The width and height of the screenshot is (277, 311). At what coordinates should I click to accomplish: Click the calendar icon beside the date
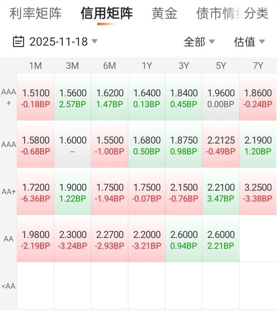[19, 41]
